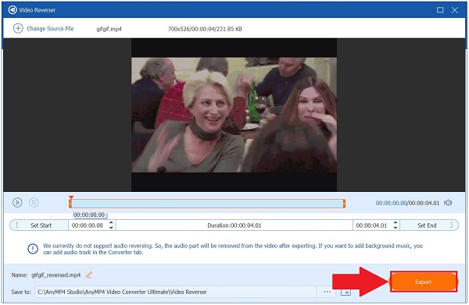Screen dimensions: 469x305
Task: Click the timeline right trim handle
Action: 344,204
